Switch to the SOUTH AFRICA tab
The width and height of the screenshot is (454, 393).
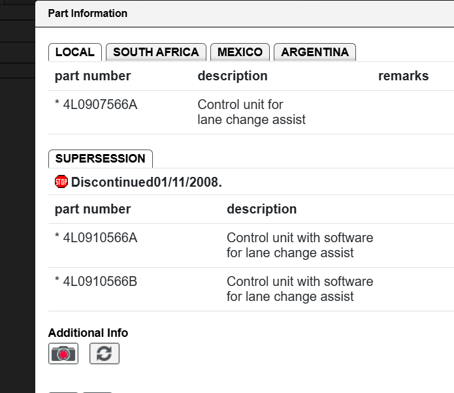pos(156,52)
